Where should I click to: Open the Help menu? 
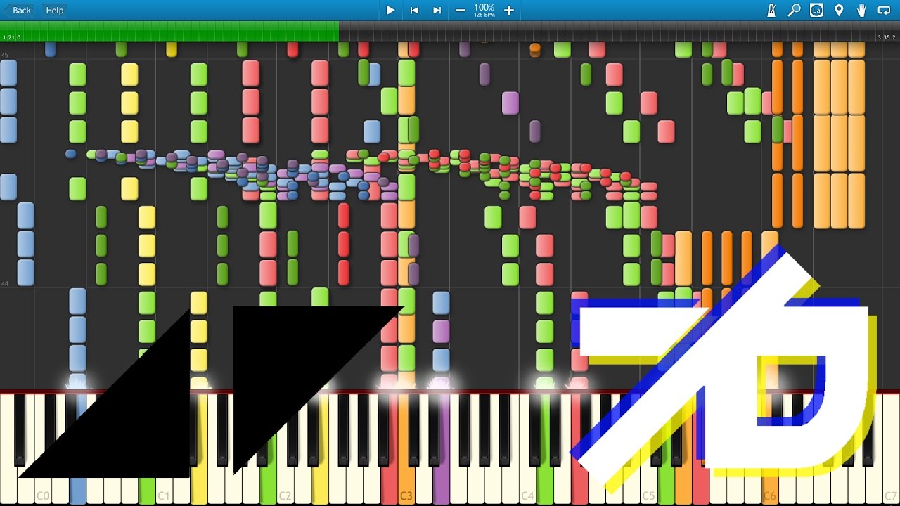click(x=54, y=10)
